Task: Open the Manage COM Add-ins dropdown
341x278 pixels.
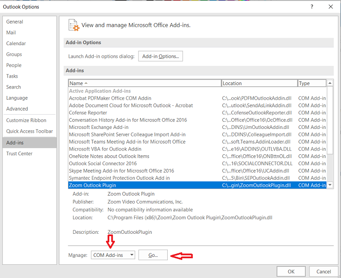Action: click(x=113, y=255)
